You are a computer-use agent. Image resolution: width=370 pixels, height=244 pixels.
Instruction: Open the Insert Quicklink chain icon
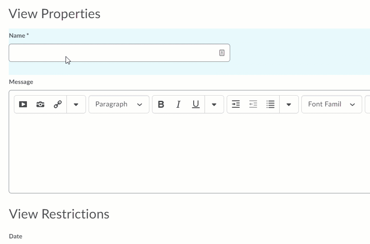coord(58,104)
